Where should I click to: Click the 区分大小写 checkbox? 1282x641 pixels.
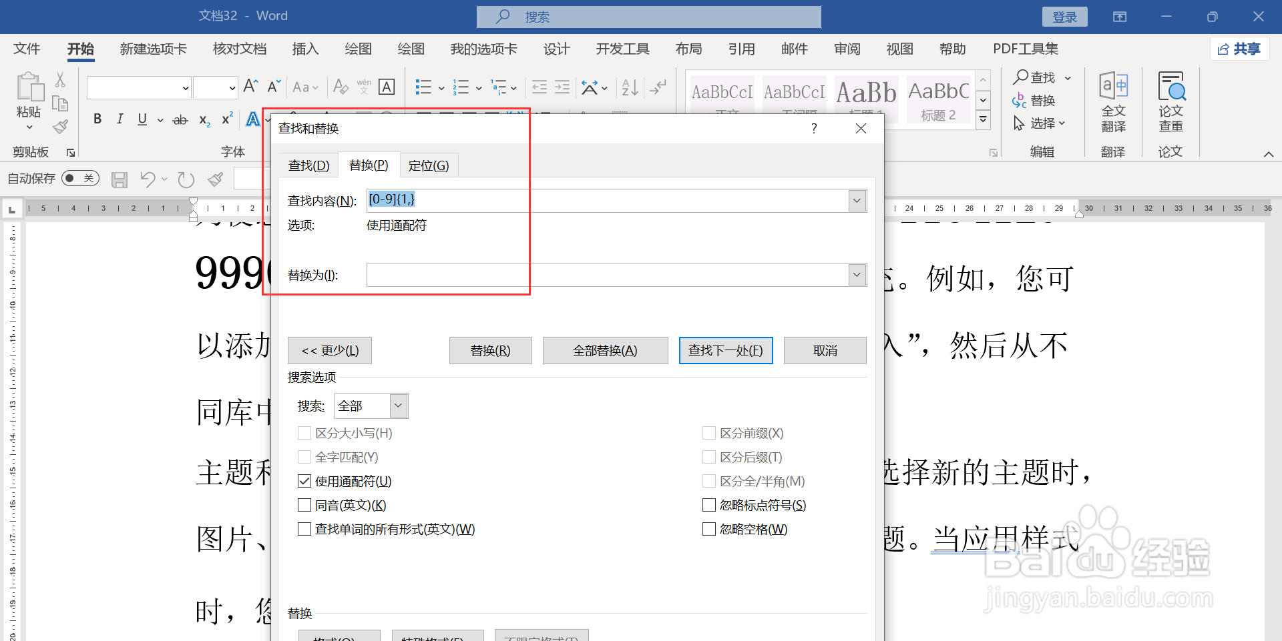(x=304, y=433)
